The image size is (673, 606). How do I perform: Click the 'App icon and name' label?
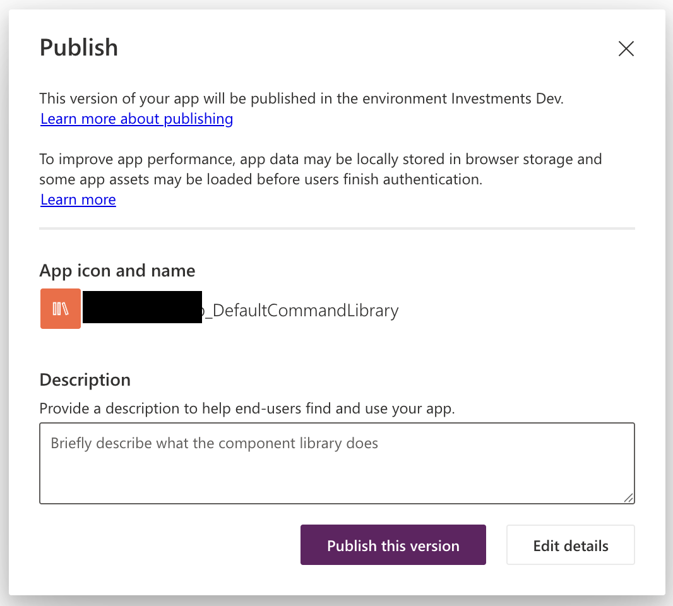tap(117, 271)
